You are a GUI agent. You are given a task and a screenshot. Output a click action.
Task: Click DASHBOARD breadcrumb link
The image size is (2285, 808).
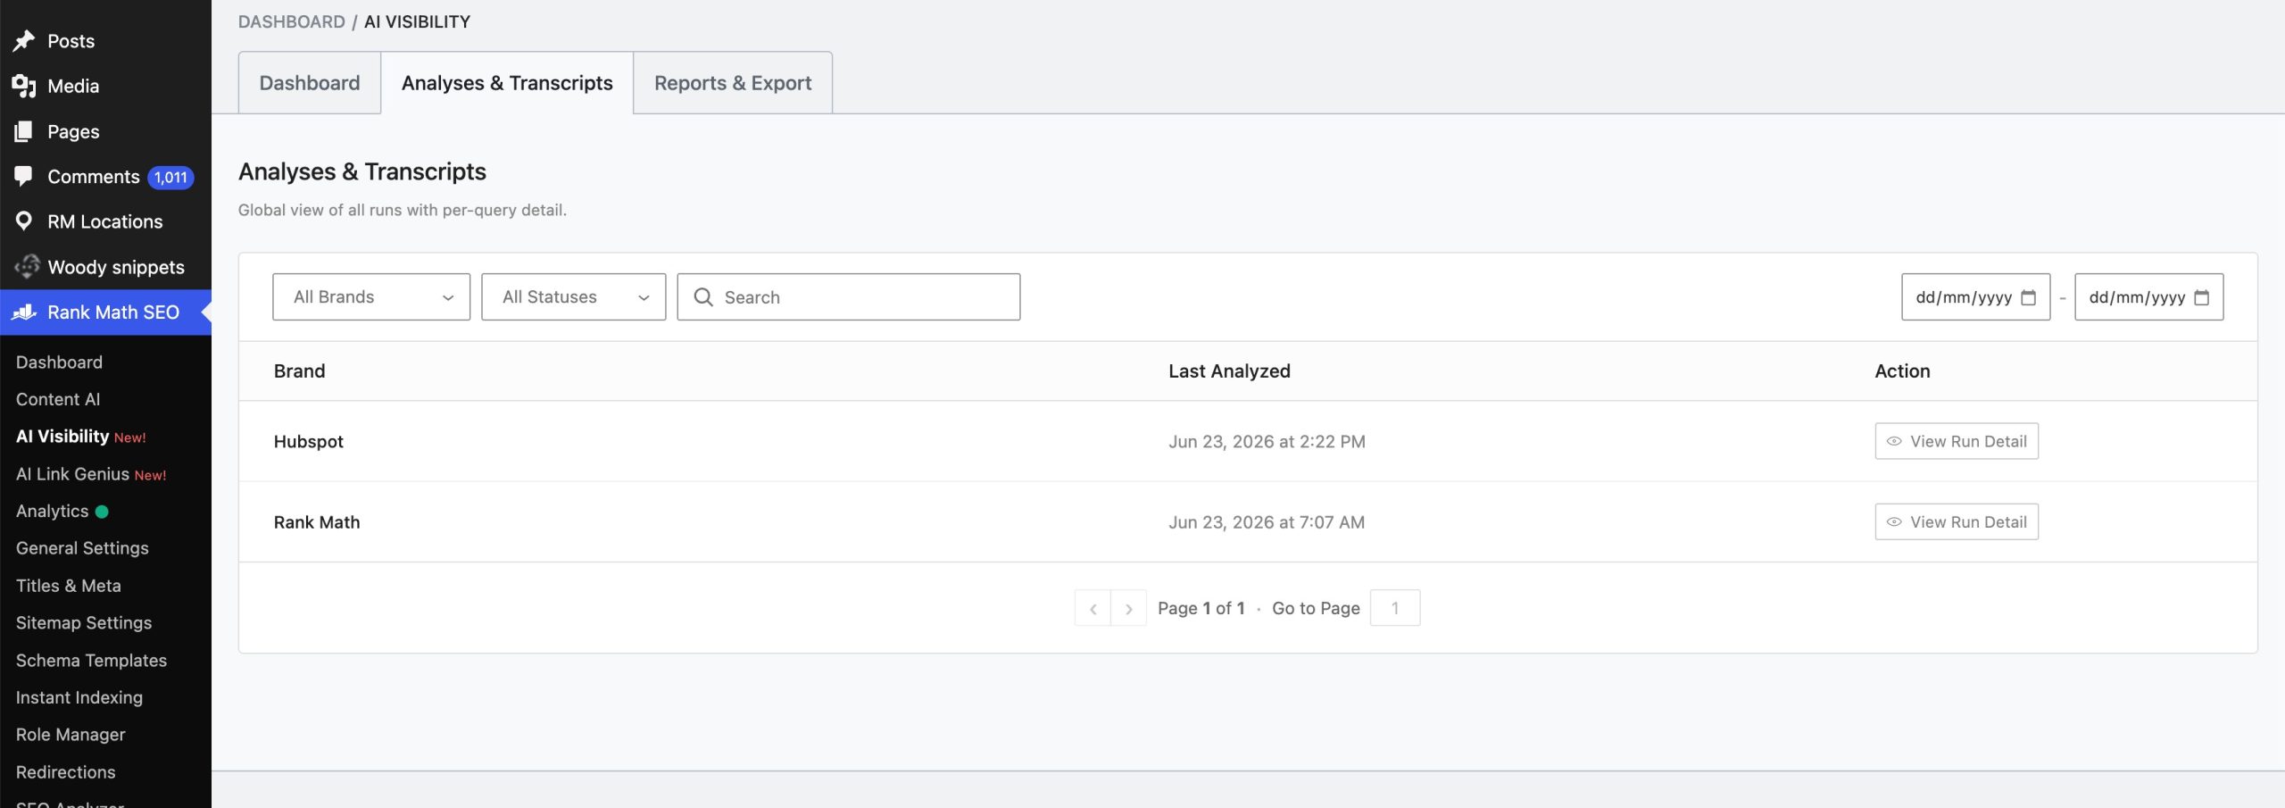point(291,21)
